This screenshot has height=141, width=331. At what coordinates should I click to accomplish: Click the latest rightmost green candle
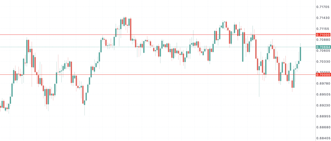pyautogui.click(x=300, y=54)
